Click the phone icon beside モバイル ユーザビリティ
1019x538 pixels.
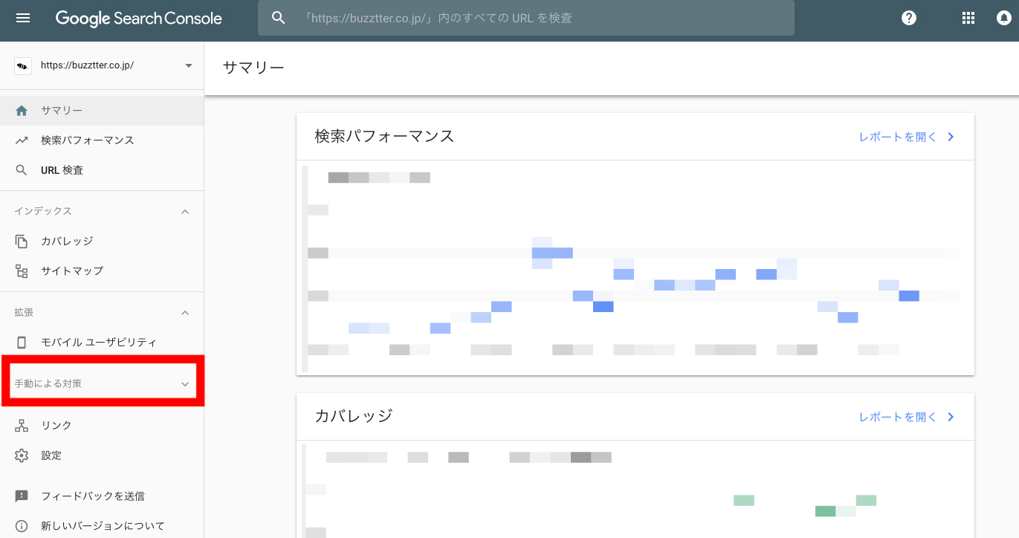(22, 343)
